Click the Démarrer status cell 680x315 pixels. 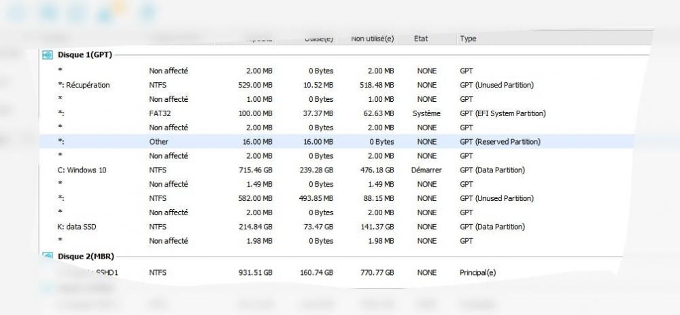(426, 170)
